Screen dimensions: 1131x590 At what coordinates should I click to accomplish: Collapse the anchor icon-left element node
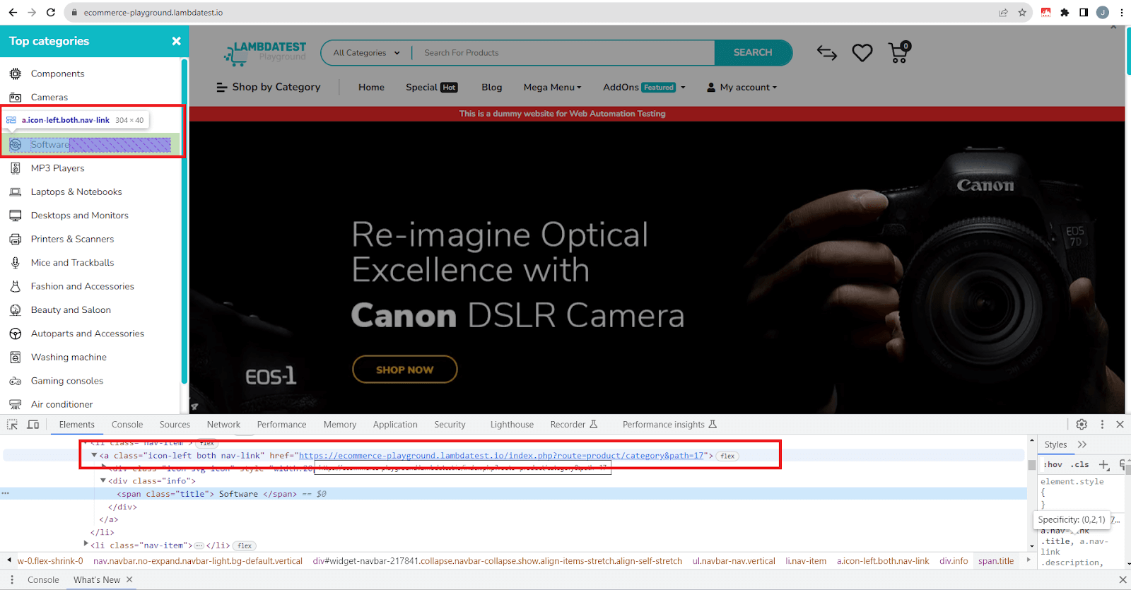[x=94, y=456]
